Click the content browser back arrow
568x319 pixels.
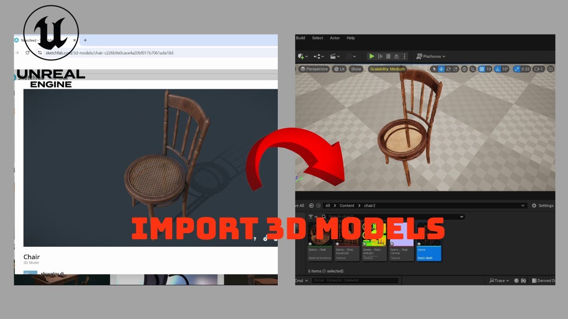pyautogui.click(x=312, y=206)
